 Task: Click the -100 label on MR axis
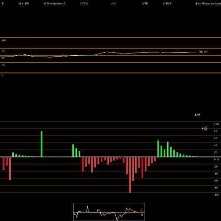coord(217,195)
